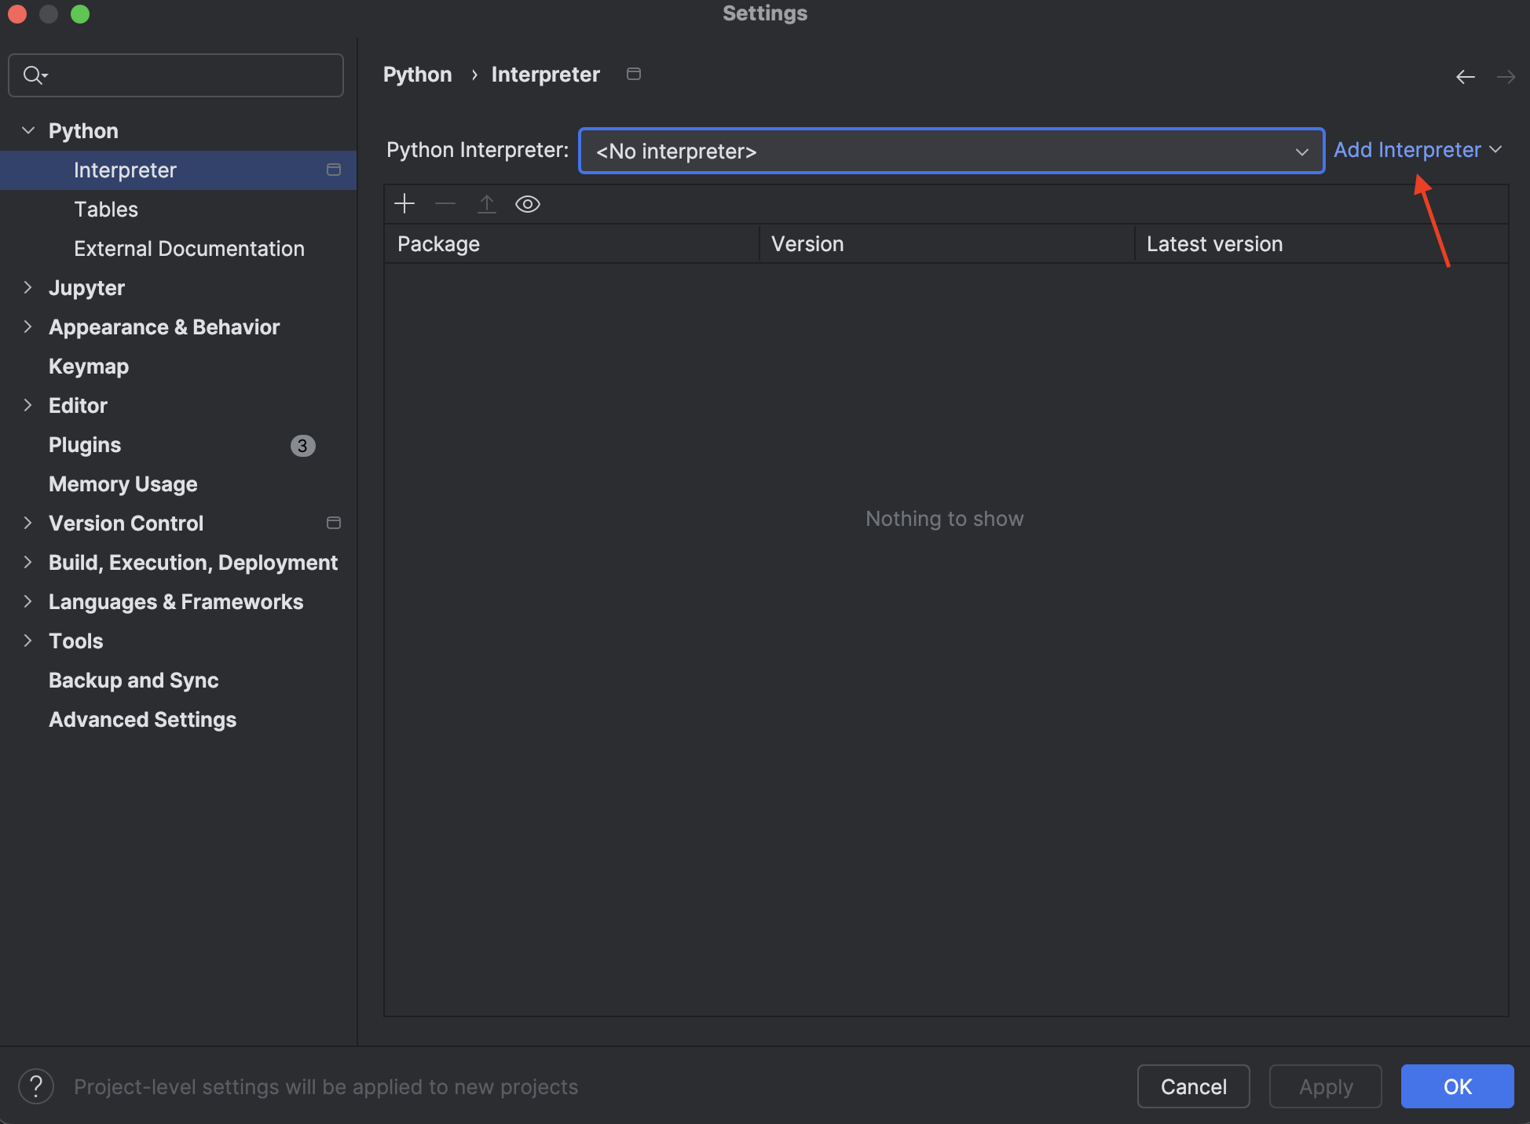Image resolution: width=1530 pixels, height=1124 pixels.
Task: Open the help question mark icon
Action: click(35, 1086)
